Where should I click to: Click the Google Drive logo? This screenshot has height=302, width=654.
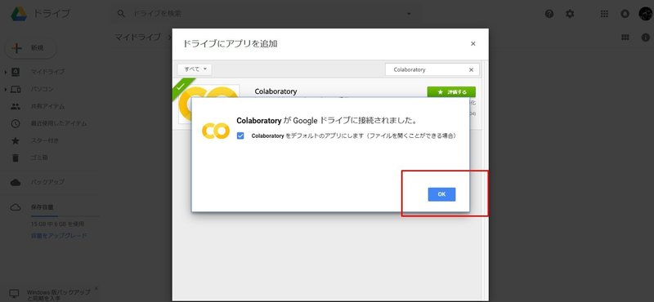(19, 14)
